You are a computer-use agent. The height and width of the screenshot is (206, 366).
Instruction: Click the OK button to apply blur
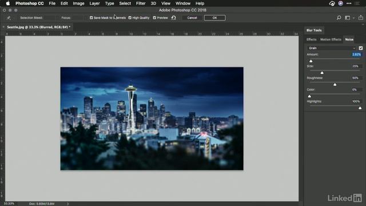click(x=215, y=18)
